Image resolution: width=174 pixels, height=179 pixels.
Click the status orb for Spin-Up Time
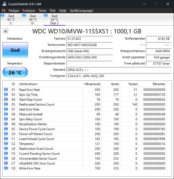point(6,94)
